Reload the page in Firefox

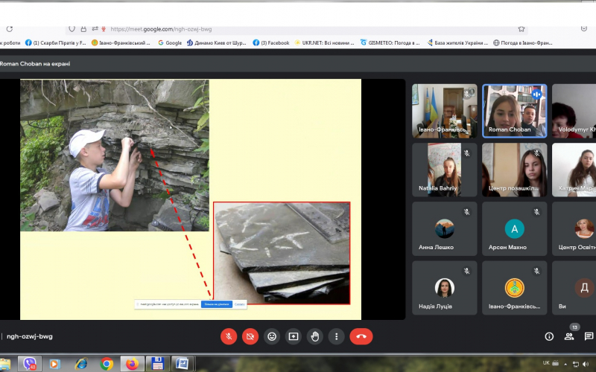10,29
